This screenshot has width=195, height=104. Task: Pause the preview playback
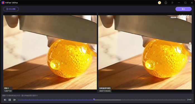(10, 100)
